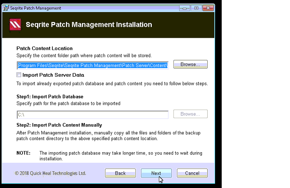Click the "Patch Content Location" heading
The image size is (290, 188).
44,48
